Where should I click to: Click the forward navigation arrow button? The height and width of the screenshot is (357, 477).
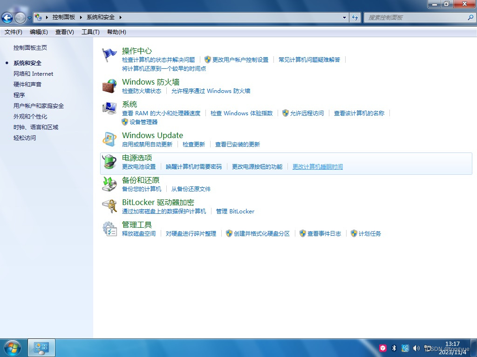pos(20,18)
